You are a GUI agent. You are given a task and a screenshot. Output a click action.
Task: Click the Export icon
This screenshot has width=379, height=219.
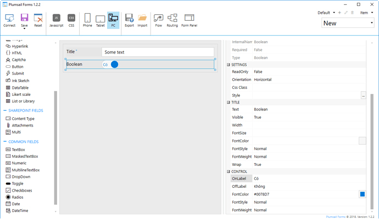(x=129, y=20)
